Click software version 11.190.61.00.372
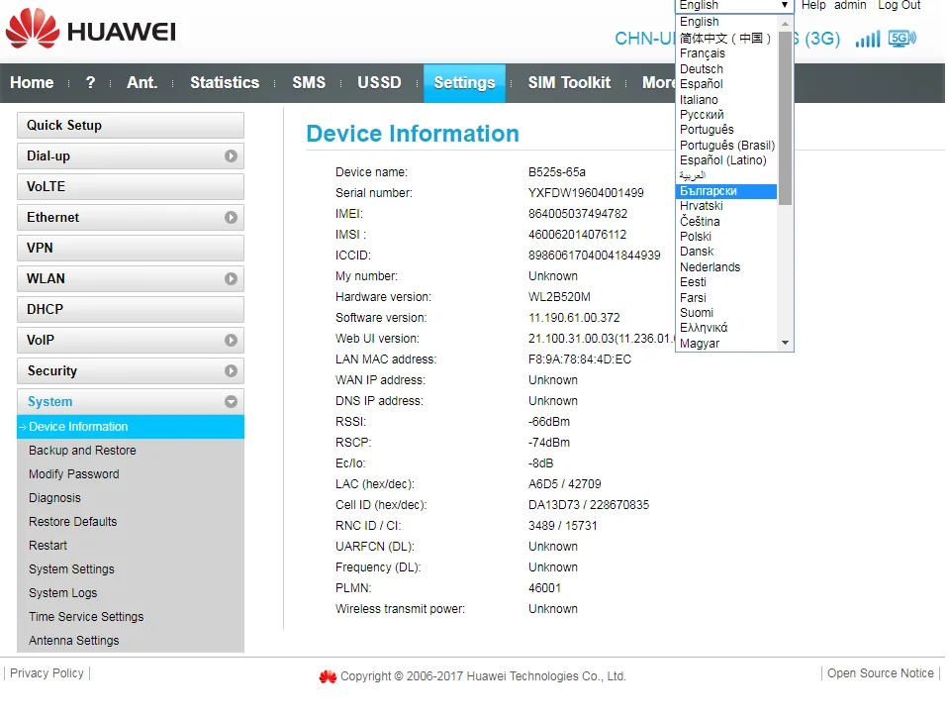 [574, 318]
